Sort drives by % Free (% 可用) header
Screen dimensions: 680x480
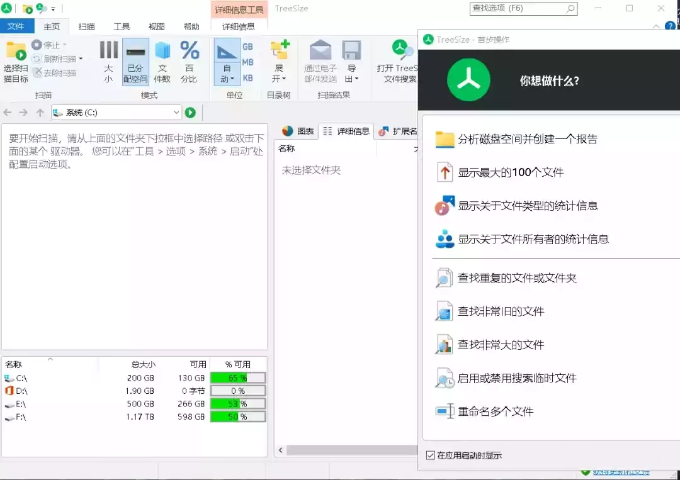tap(238, 364)
